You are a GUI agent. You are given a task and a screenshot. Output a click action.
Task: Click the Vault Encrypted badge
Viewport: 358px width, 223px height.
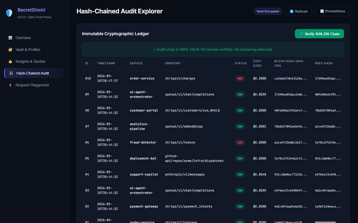268,11
